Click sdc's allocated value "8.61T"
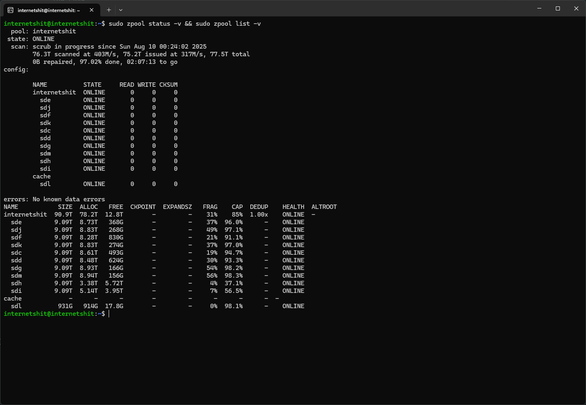 click(x=89, y=253)
